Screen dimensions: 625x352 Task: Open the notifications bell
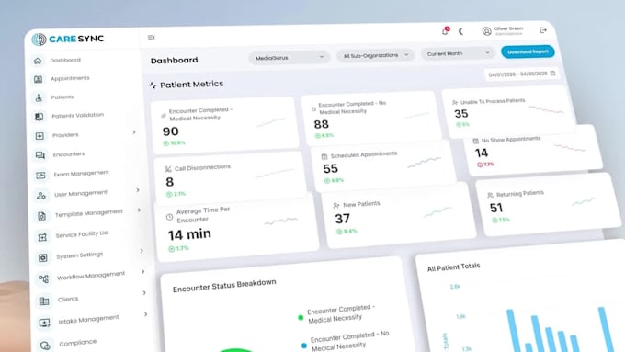(x=445, y=31)
